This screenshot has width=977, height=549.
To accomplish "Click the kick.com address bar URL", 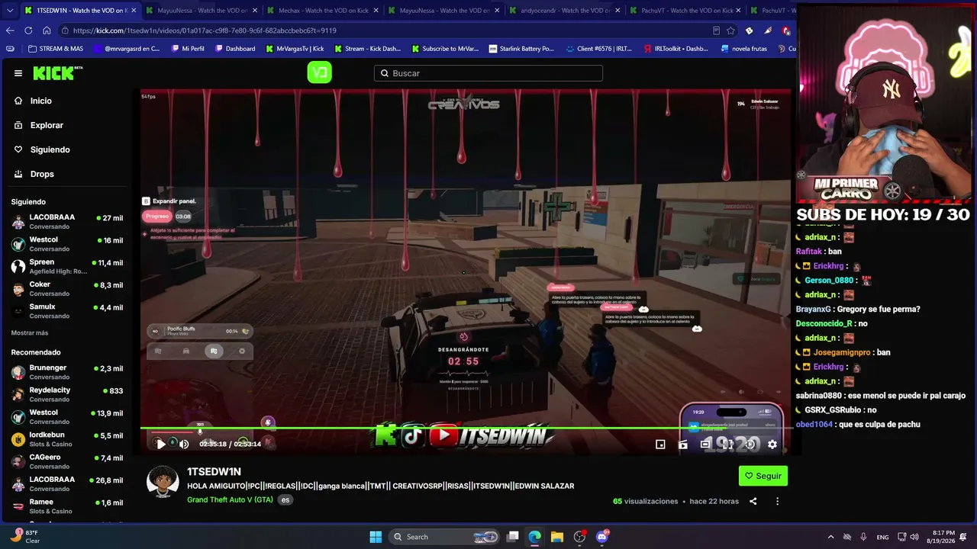I will click(x=205, y=30).
